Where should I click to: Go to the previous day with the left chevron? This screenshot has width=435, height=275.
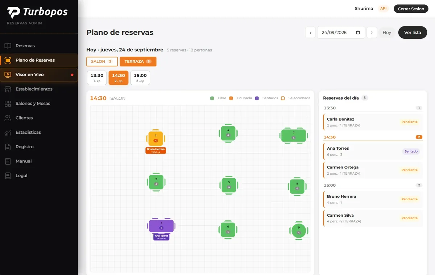[x=310, y=33]
